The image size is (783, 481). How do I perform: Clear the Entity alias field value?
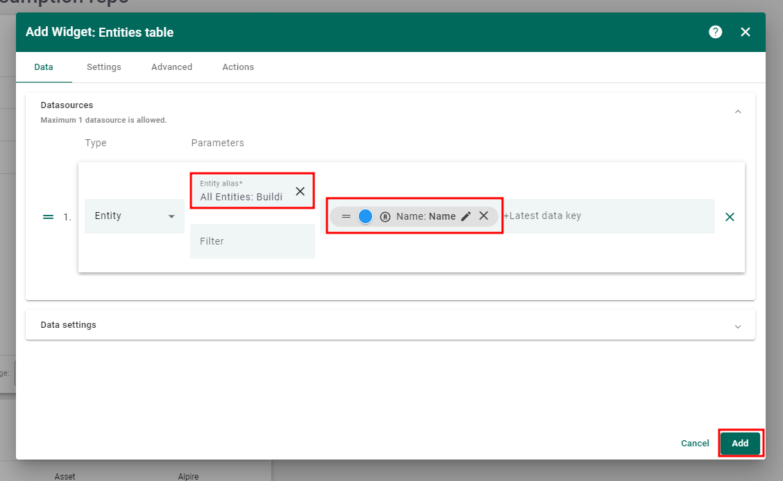pyautogui.click(x=300, y=191)
